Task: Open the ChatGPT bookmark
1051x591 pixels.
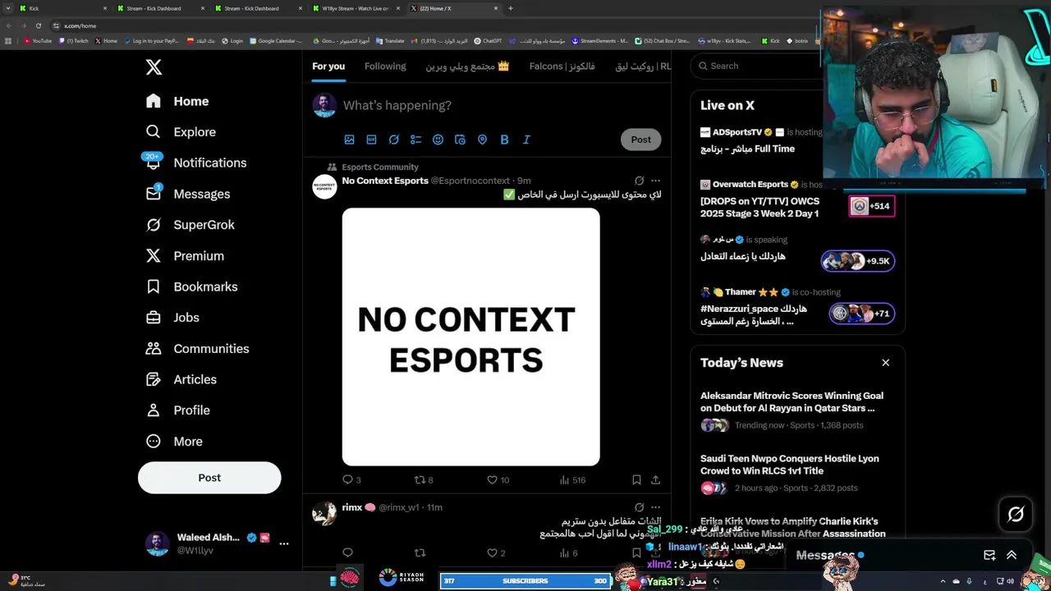Action: (x=488, y=40)
